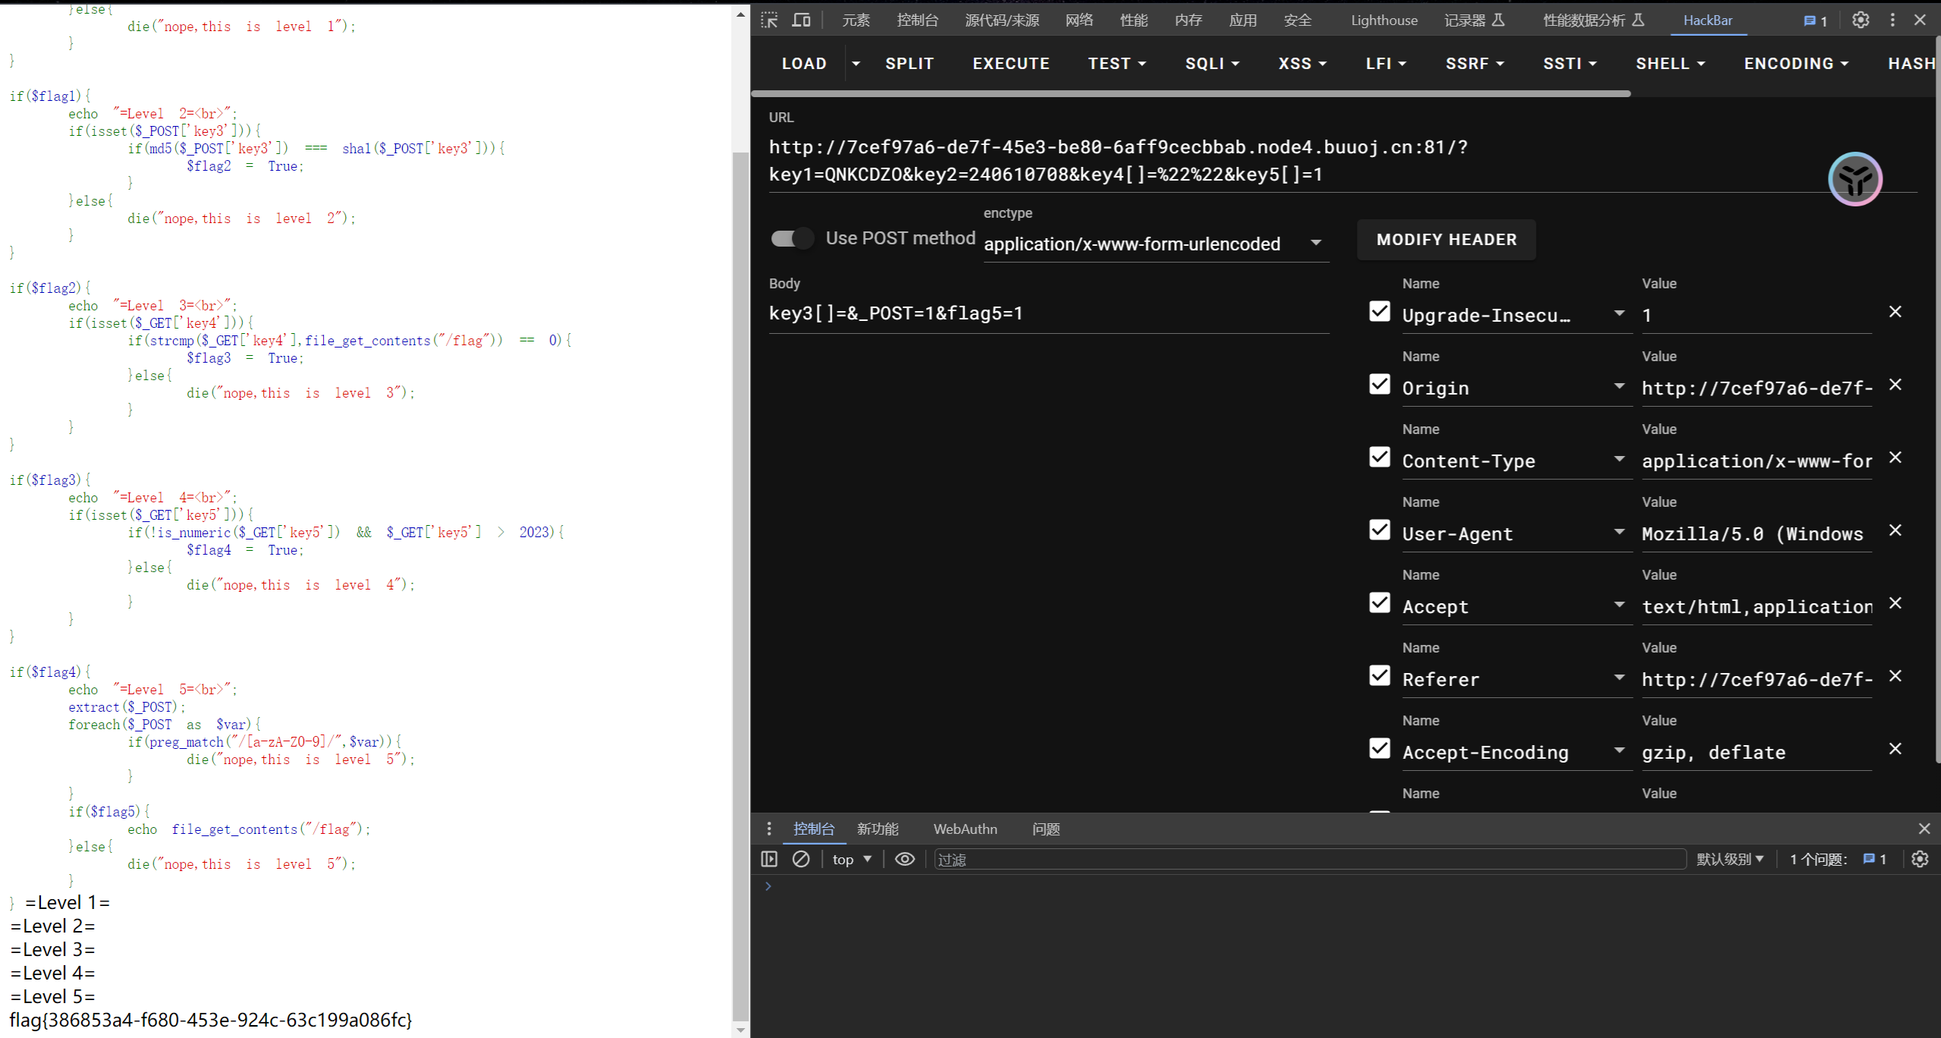Image resolution: width=1941 pixels, height=1038 pixels.
Task: Click the SPLIT button
Action: pyautogui.click(x=909, y=64)
